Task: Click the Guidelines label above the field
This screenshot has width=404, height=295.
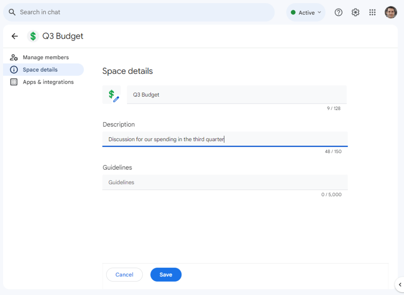Action: point(117,168)
